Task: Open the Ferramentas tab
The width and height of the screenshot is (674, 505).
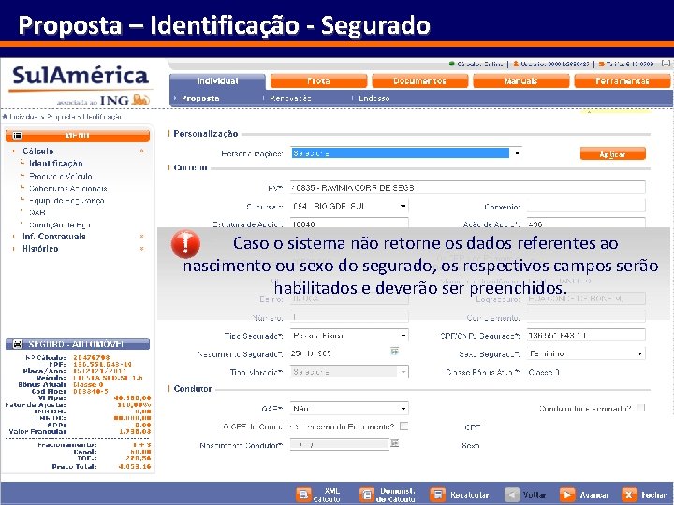Action: 622,81
